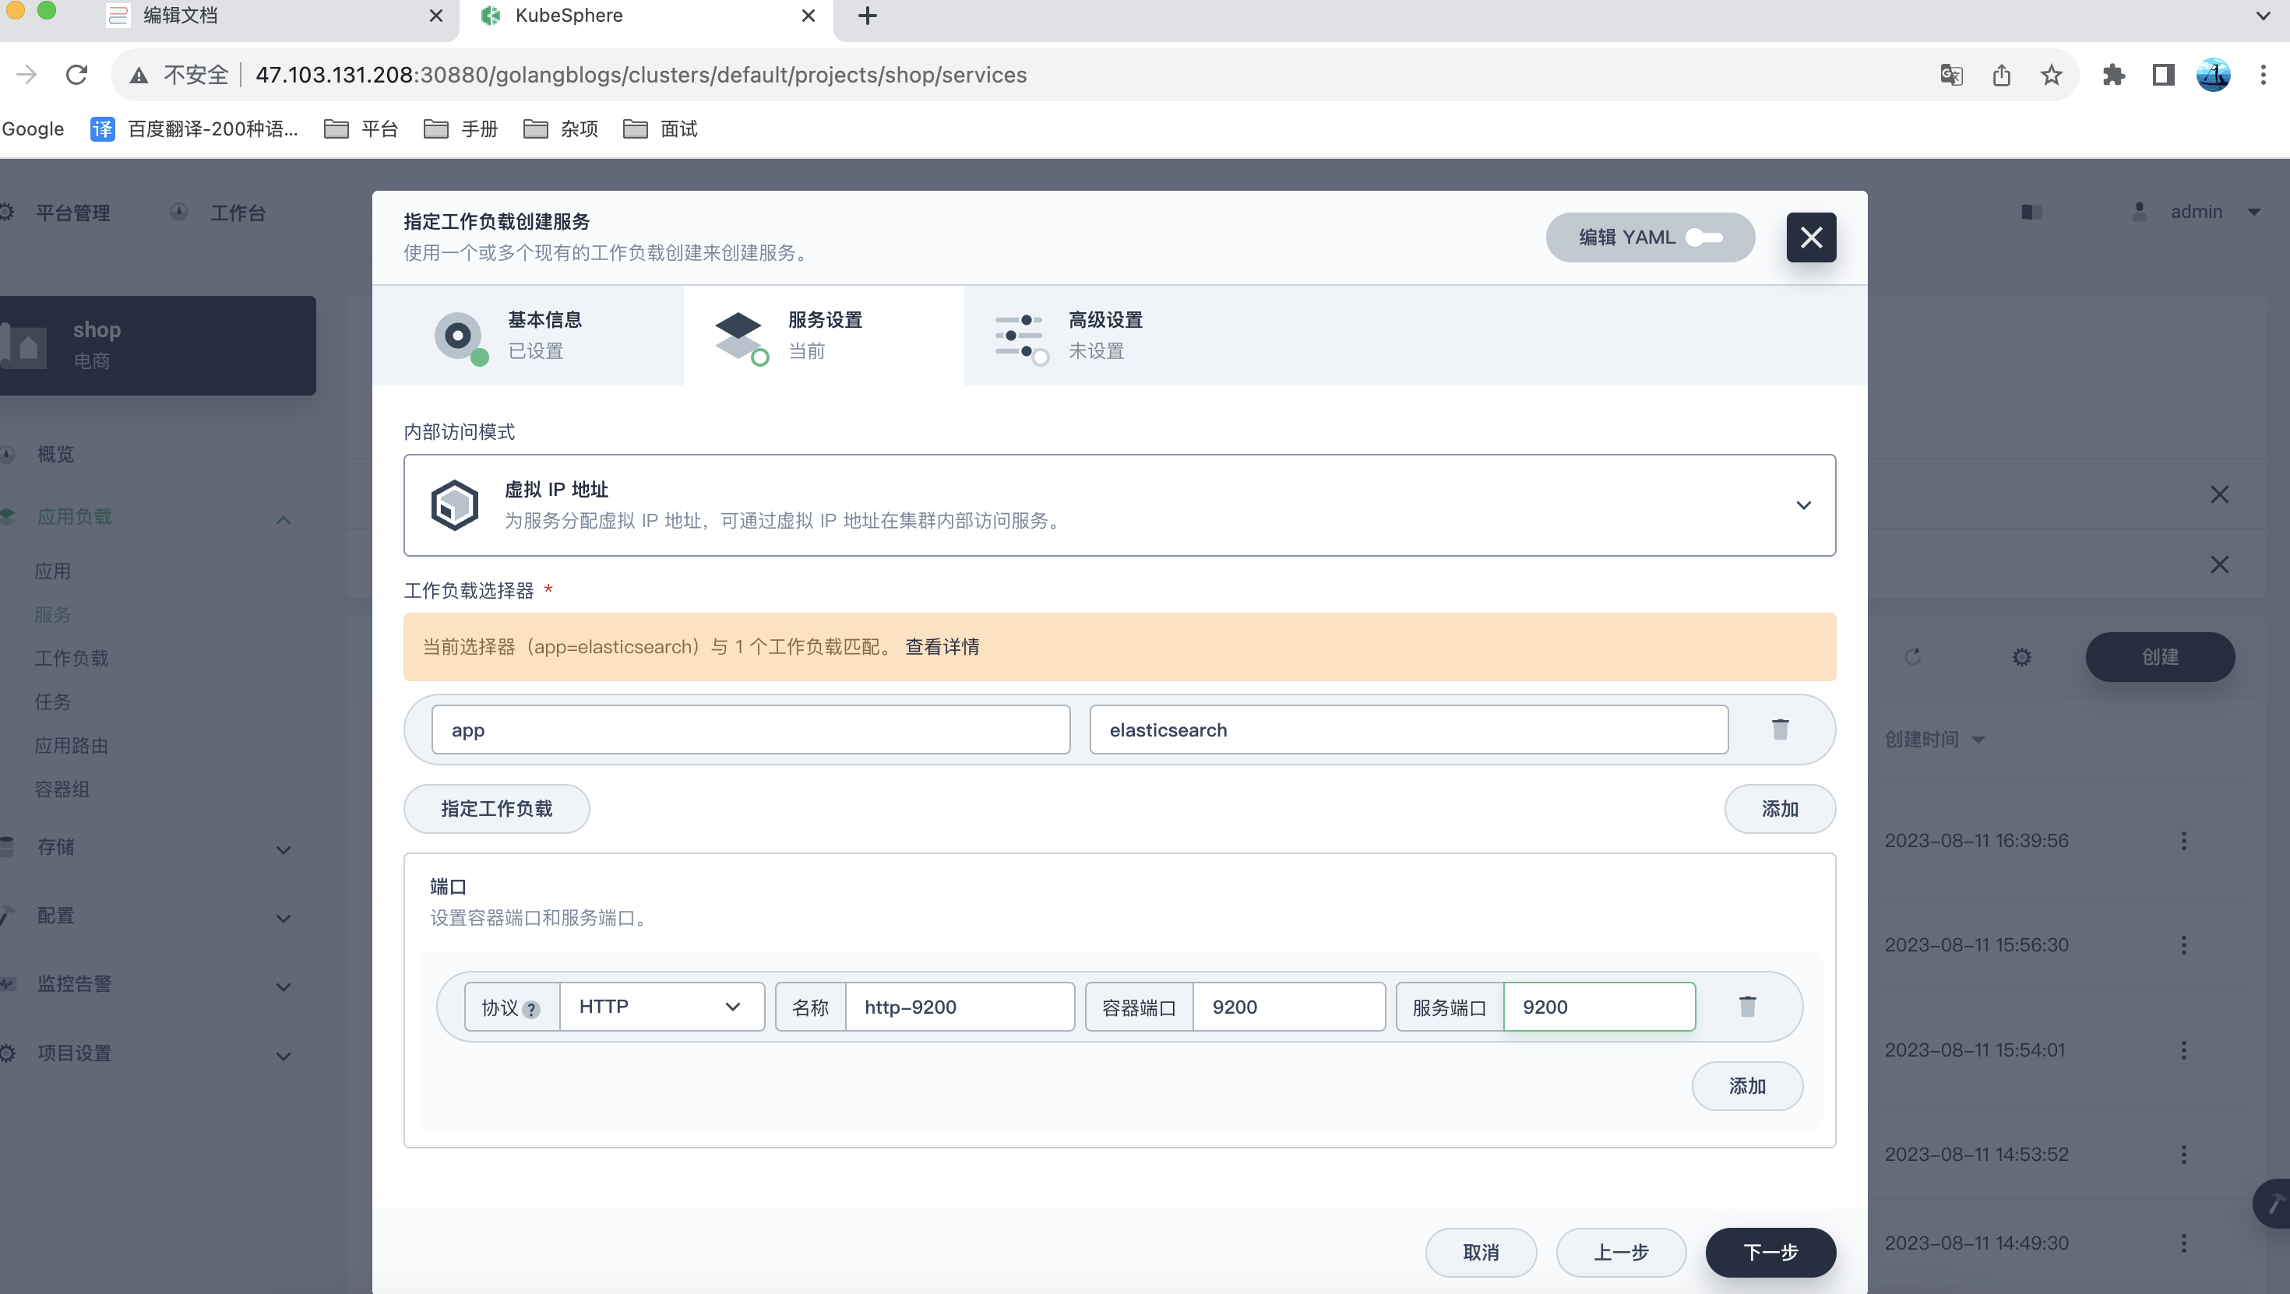Open the Chrome profile avatar
The height and width of the screenshot is (1294, 2290).
pos(2213,75)
